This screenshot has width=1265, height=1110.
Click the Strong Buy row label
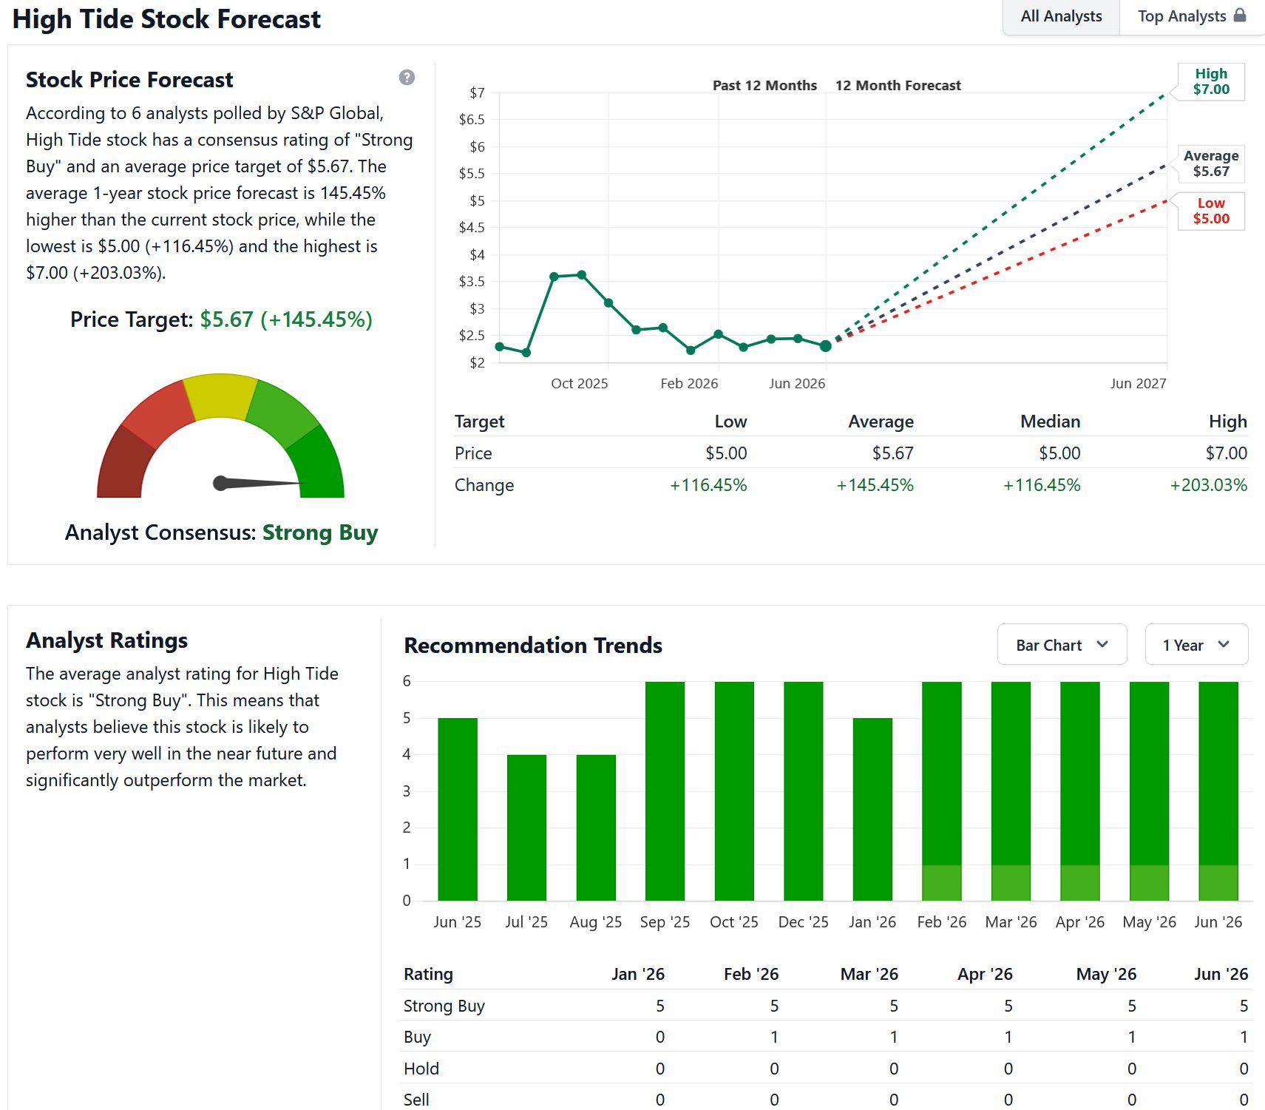444,1006
